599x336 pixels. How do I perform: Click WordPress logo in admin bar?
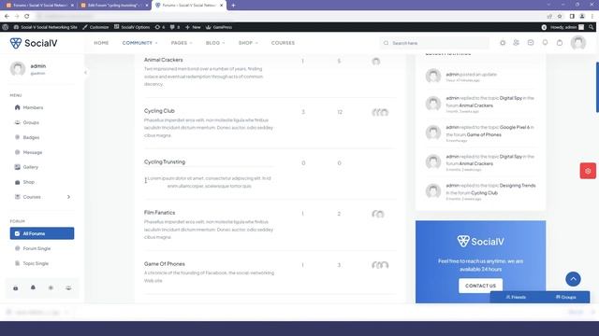point(6,27)
